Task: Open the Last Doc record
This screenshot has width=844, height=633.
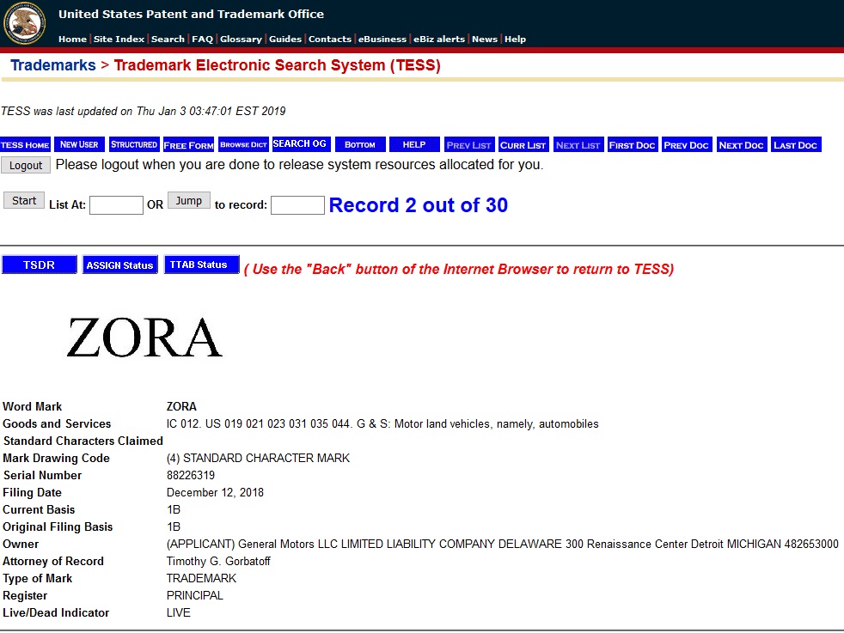Action: pyautogui.click(x=796, y=145)
